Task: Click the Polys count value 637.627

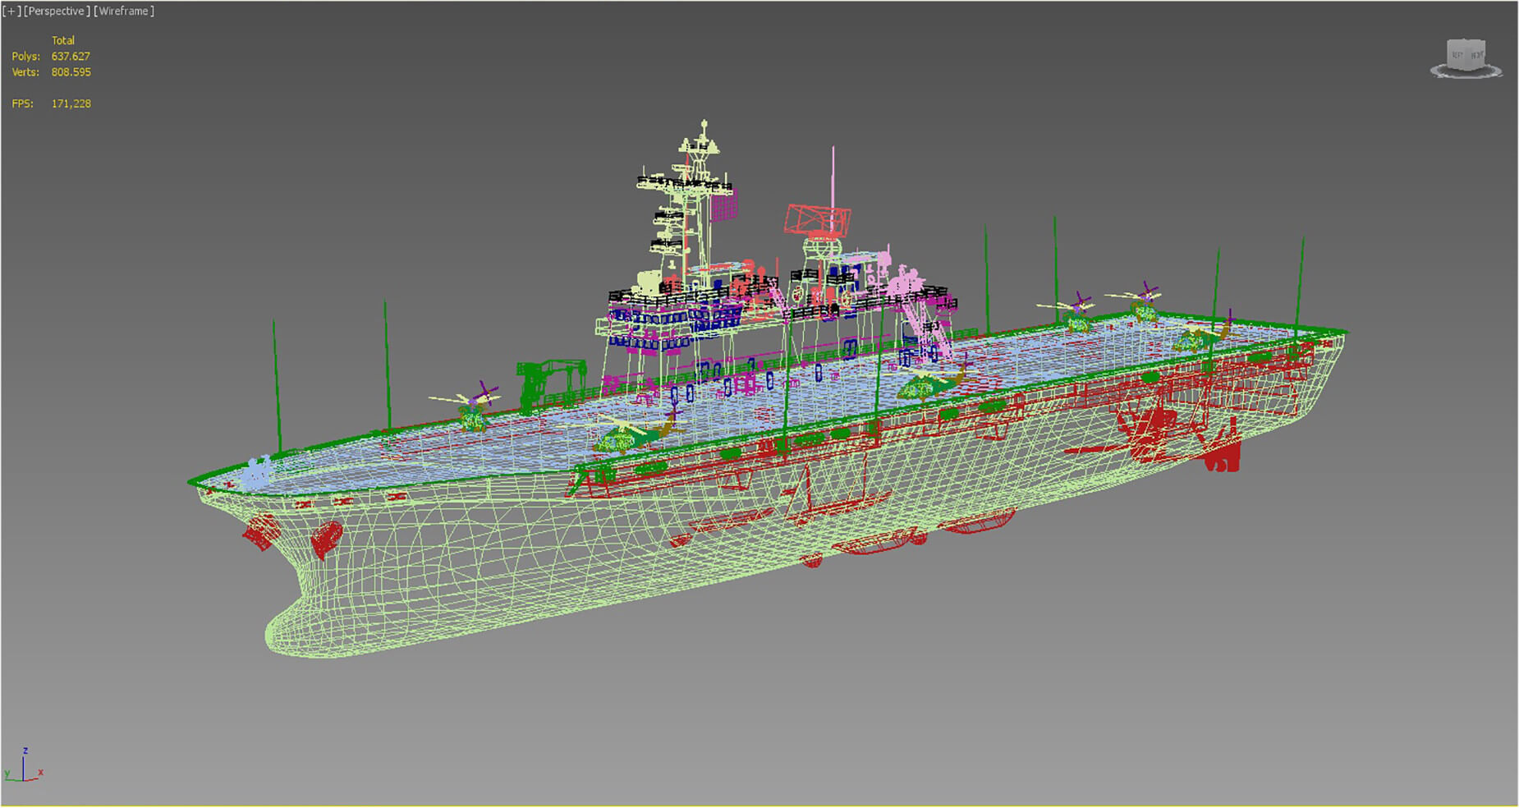Action: tap(71, 57)
